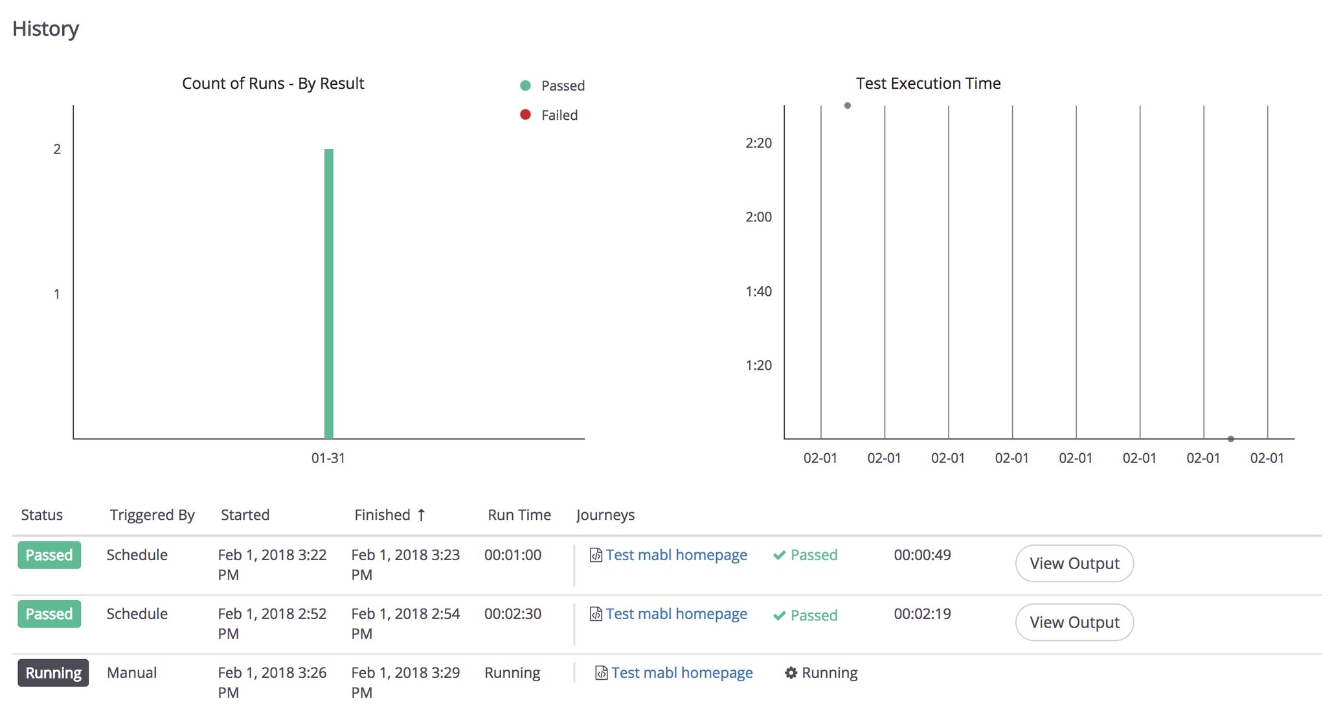This screenshot has height=709, width=1332.
Task: Click the journey file icon in the 3:22 PM row
Action: coord(596,556)
